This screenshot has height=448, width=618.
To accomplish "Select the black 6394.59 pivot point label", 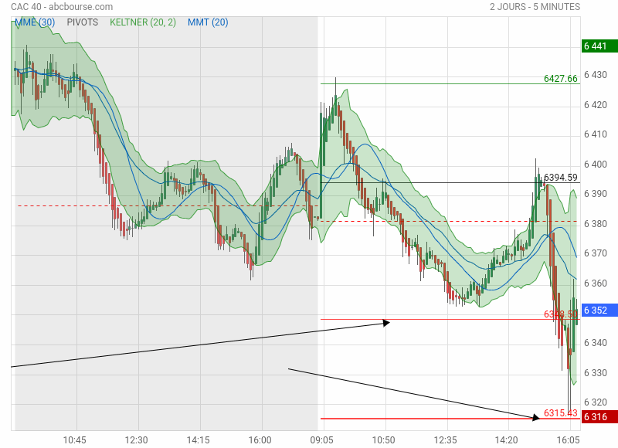I will coord(561,178).
